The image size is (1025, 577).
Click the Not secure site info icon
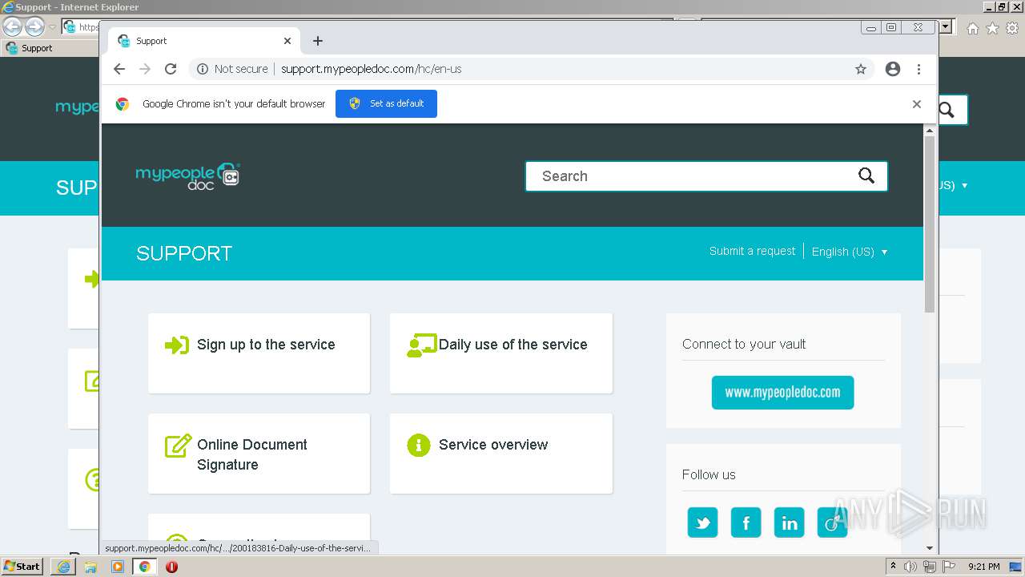[x=203, y=69]
